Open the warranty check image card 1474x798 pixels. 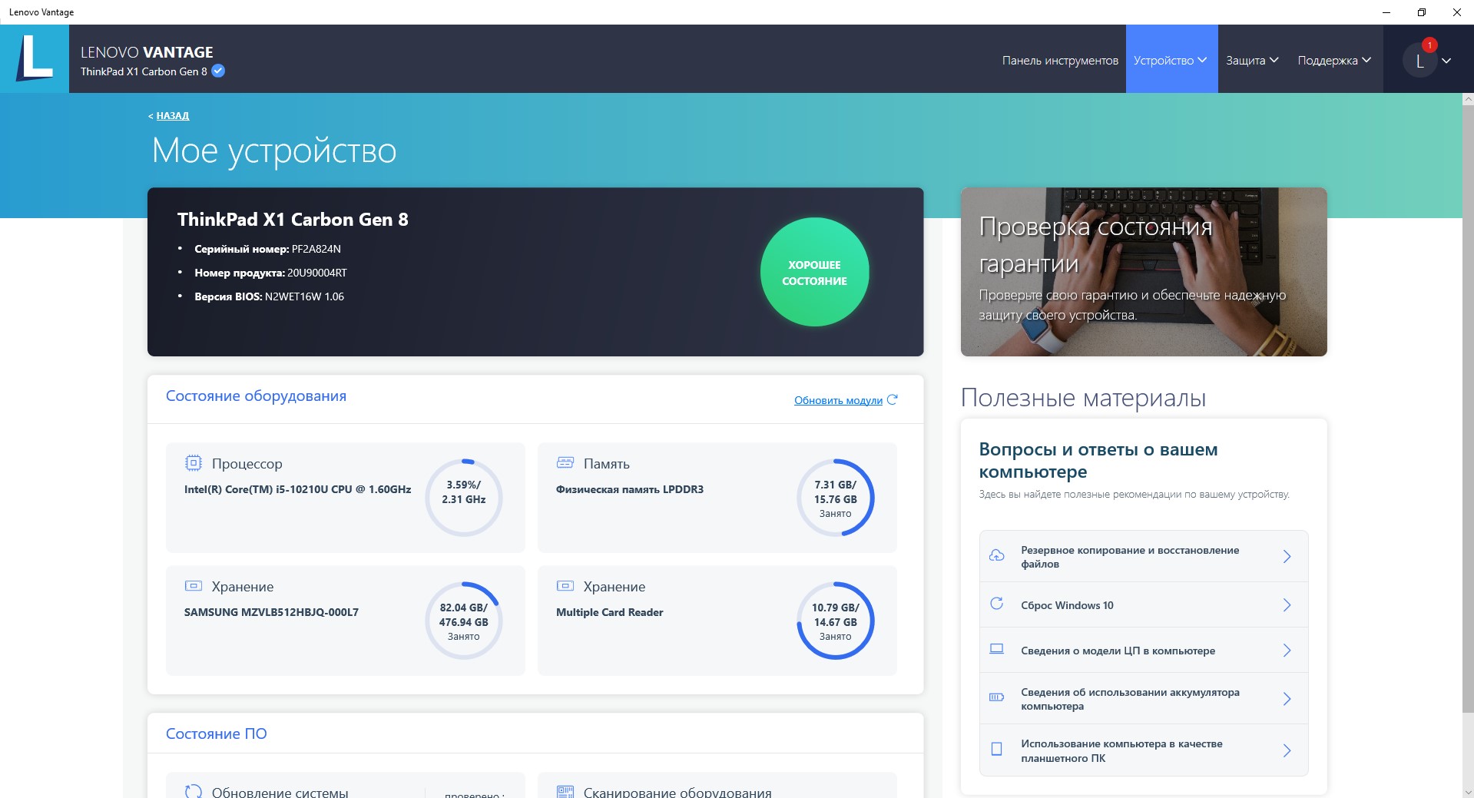coord(1144,272)
